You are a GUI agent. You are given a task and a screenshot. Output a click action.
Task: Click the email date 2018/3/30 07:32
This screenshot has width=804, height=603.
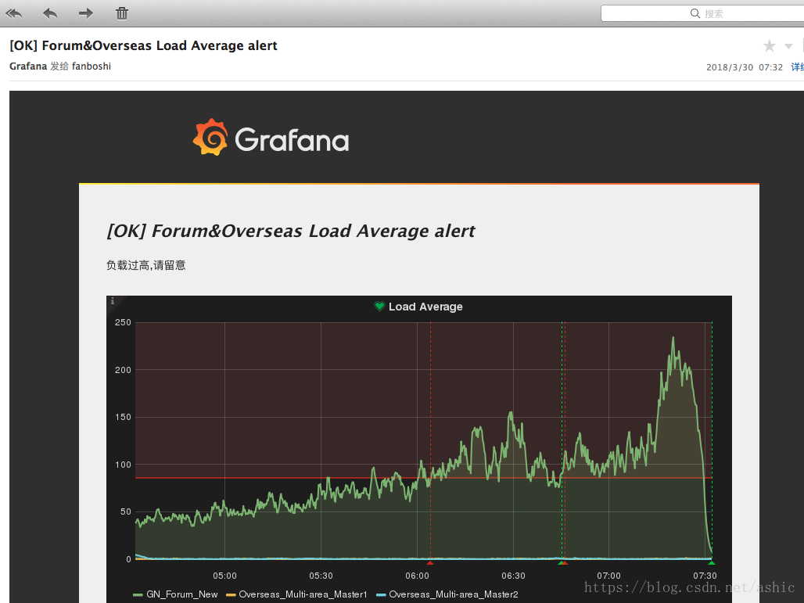(x=745, y=67)
